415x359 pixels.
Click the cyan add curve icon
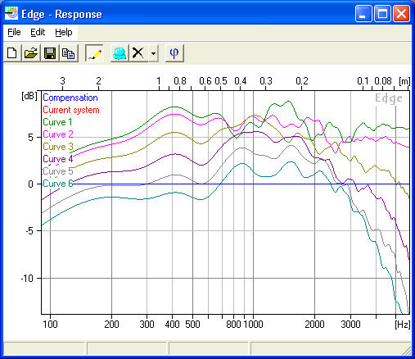click(x=120, y=53)
